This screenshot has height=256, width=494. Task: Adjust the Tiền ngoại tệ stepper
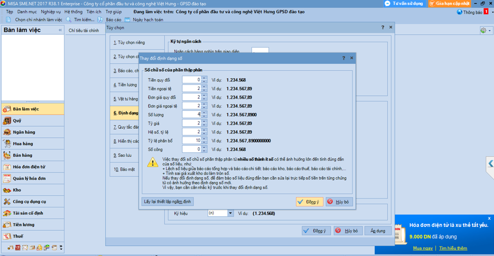pyautogui.click(x=204, y=89)
